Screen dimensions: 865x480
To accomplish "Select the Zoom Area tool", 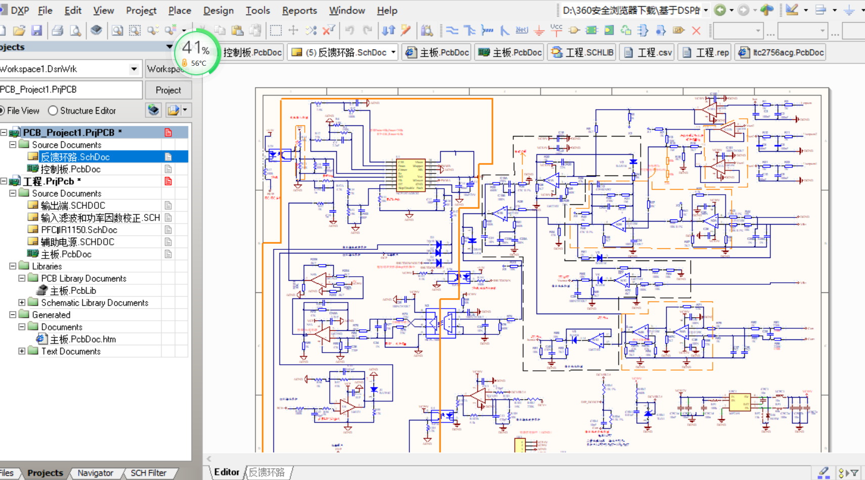I will point(134,31).
